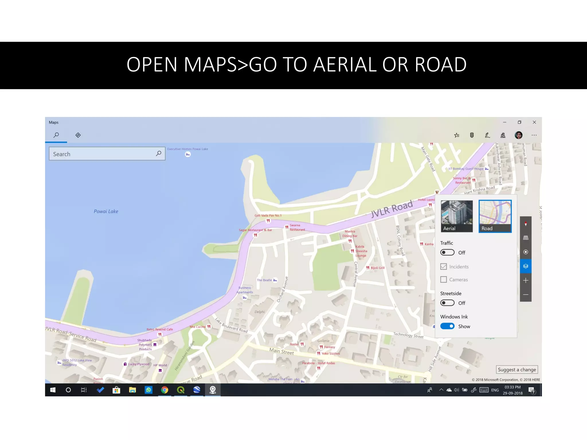Screen dimensions: 587x440
Task: Click the map tilt grid icon
Action: 526,238
